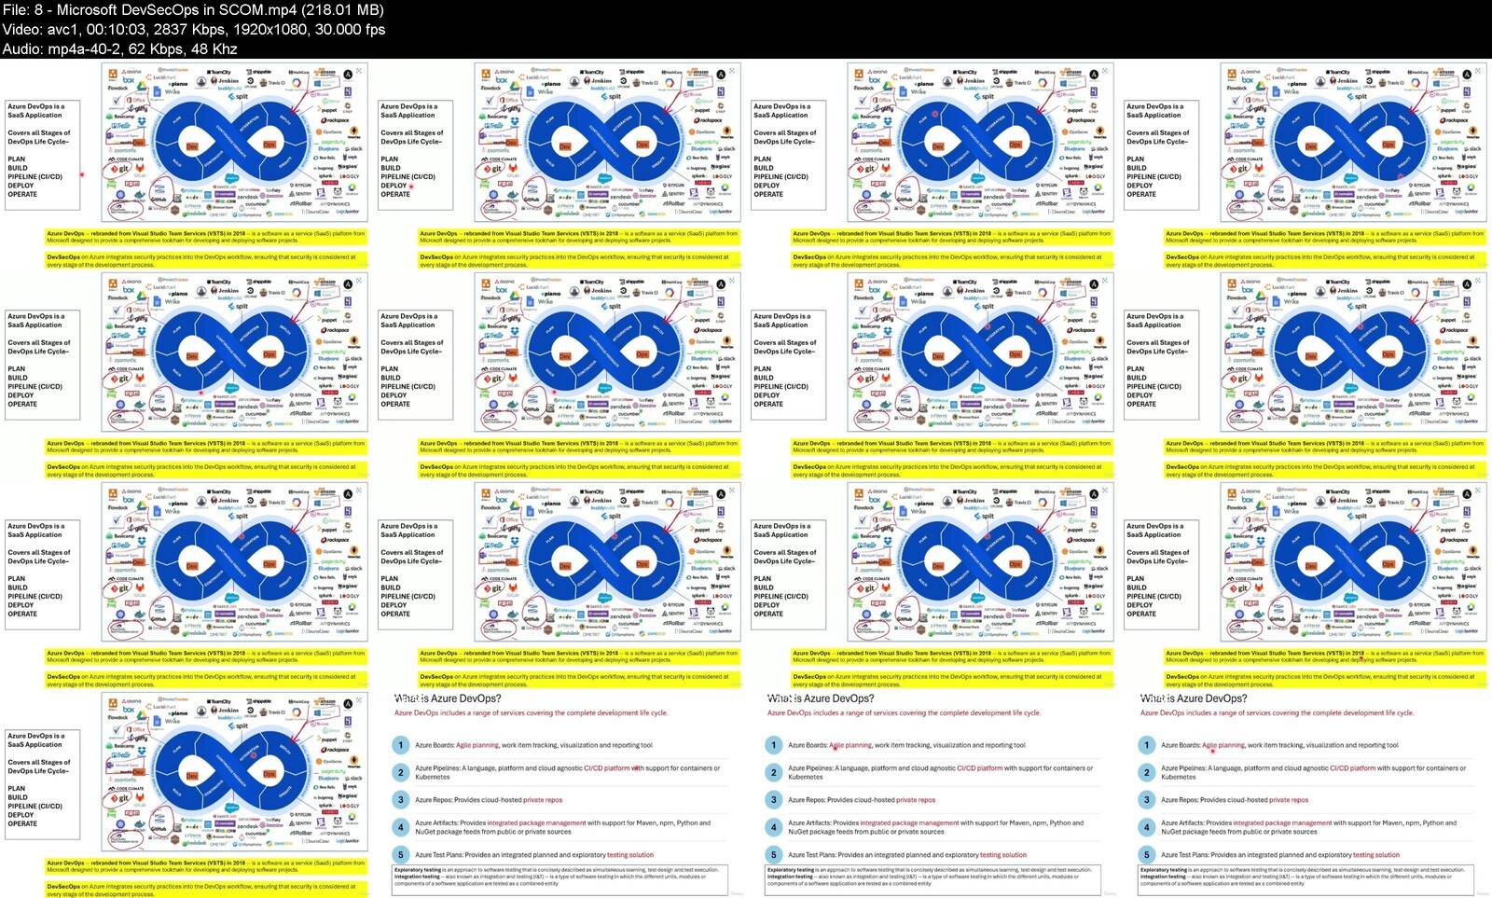Click 'What is Azure DevOps?' heading in bottom-row second thumbnail
Viewport: 1492px width, 898px height.
point(448,698)
